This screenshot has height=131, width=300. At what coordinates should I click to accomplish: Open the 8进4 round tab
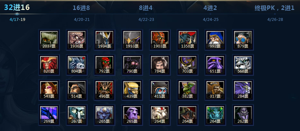tap(146, 8)
